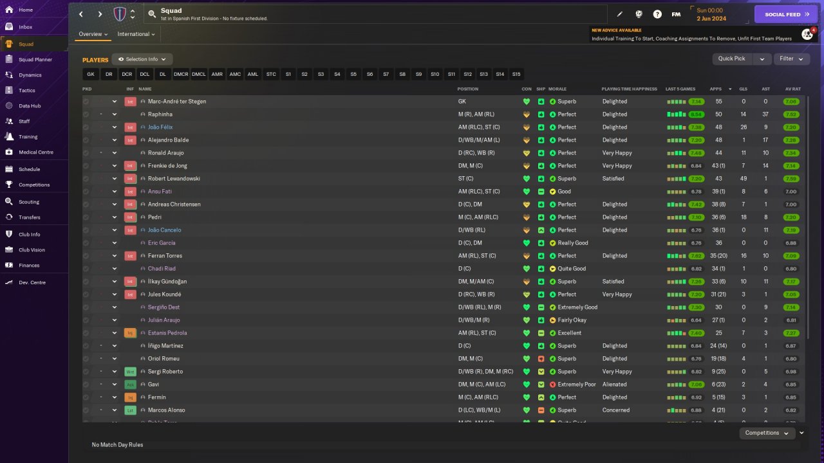Expand the row chevron for Eric García
This screenshot has width=824, height=463.
point(115,243)
